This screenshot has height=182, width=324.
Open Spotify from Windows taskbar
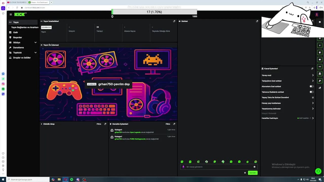(x=72, y=179)
